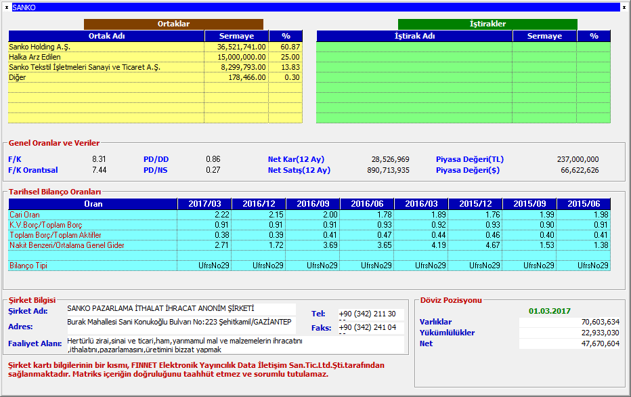Select the Diğer shareholder row
Image resolution: width=631 pixels, height=397 pixels.
[x=155, y=77]
